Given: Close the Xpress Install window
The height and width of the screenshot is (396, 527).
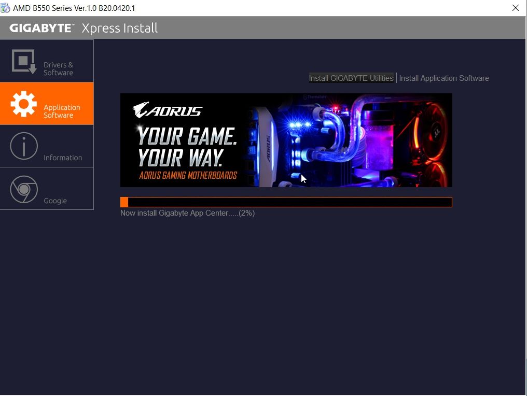Looking at the screenshot, I should 515,8.
